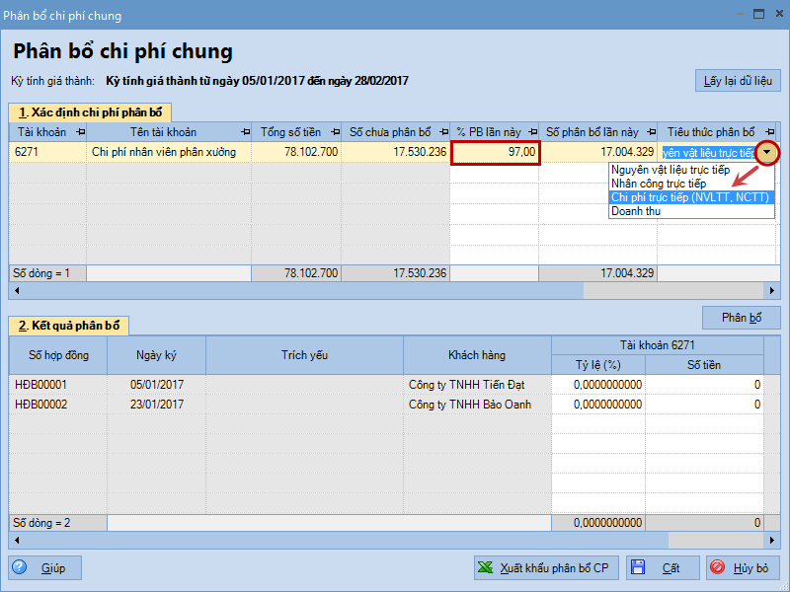Save using the Cất floppy disk icon
The width and height of the screenshot is (790, 592).
click(x=637, y=567)
